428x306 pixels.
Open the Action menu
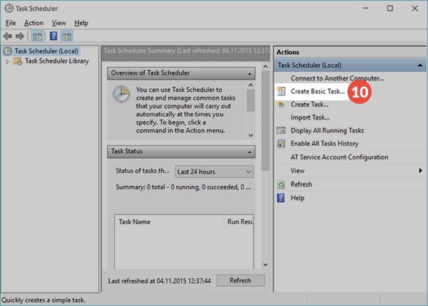pos(34,23)
